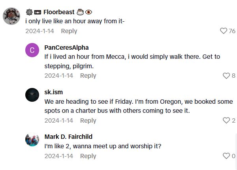Open sk.ism's dark avatar
Image resolution: width=237 pixels, height=170 pixels.
(x=32, y=95)
